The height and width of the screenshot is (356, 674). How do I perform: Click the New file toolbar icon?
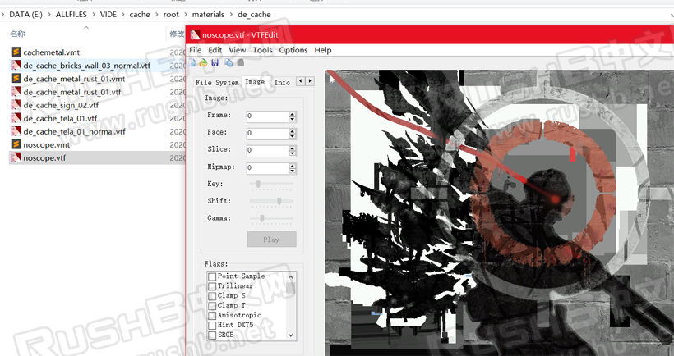point(192,62)
